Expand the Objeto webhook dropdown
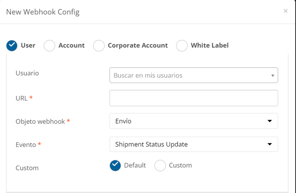Viewport: 296px width, 193px height. pyautogui.click(x=194, y=121)
